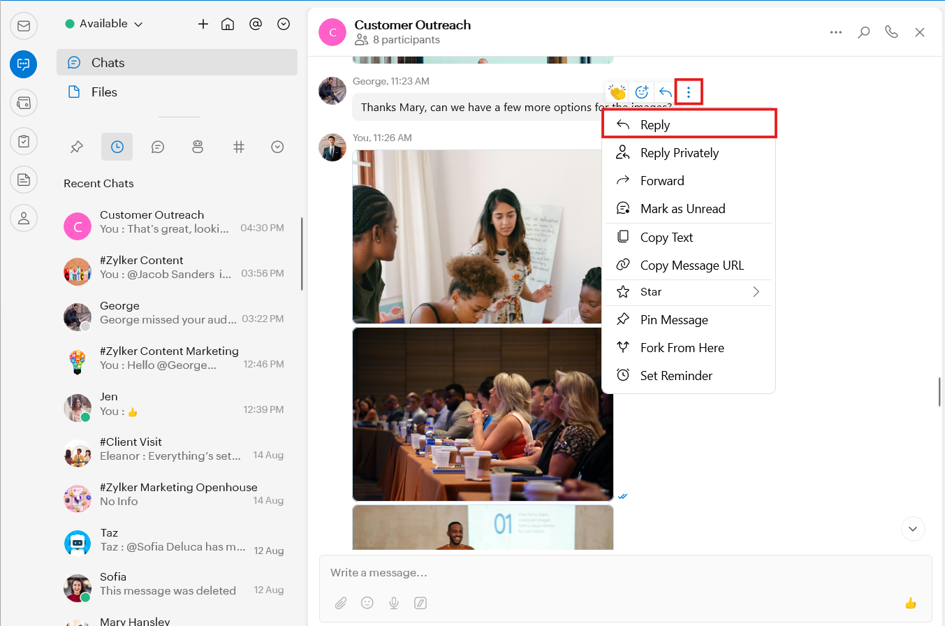Image resolution: width=945 pixels, height=626 pixels.
Task: Record a voice message with microphone
Action: [x=394, y=603]
